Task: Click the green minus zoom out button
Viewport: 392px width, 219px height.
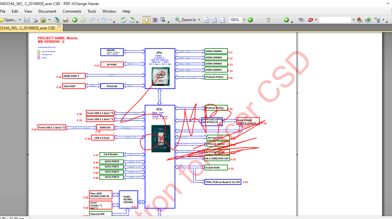Action: (x=250, y=20)
